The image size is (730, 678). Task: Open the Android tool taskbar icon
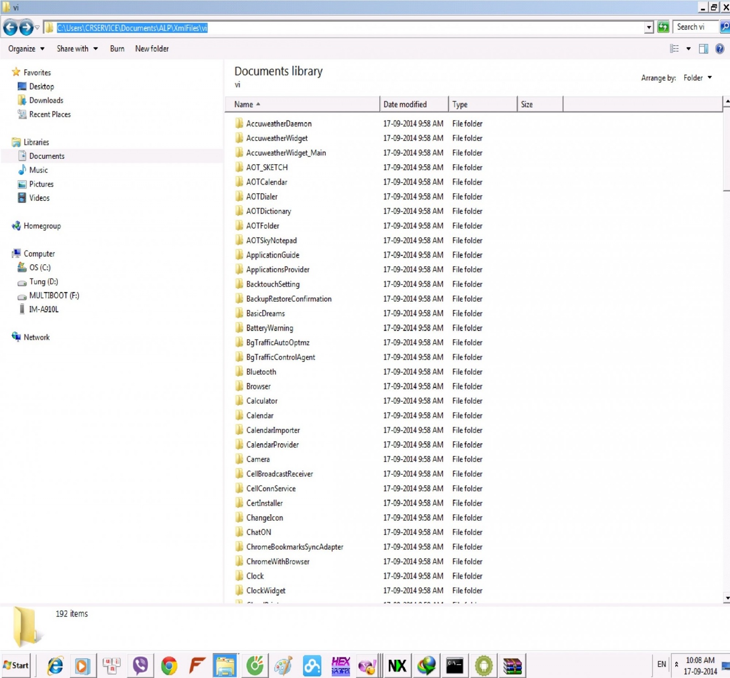pyautogui.click(x=484, y=666)
